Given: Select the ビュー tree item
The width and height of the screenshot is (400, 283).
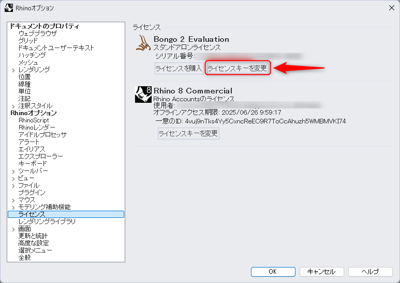Looking at the screenshot, I should click(x=26, y=178).
